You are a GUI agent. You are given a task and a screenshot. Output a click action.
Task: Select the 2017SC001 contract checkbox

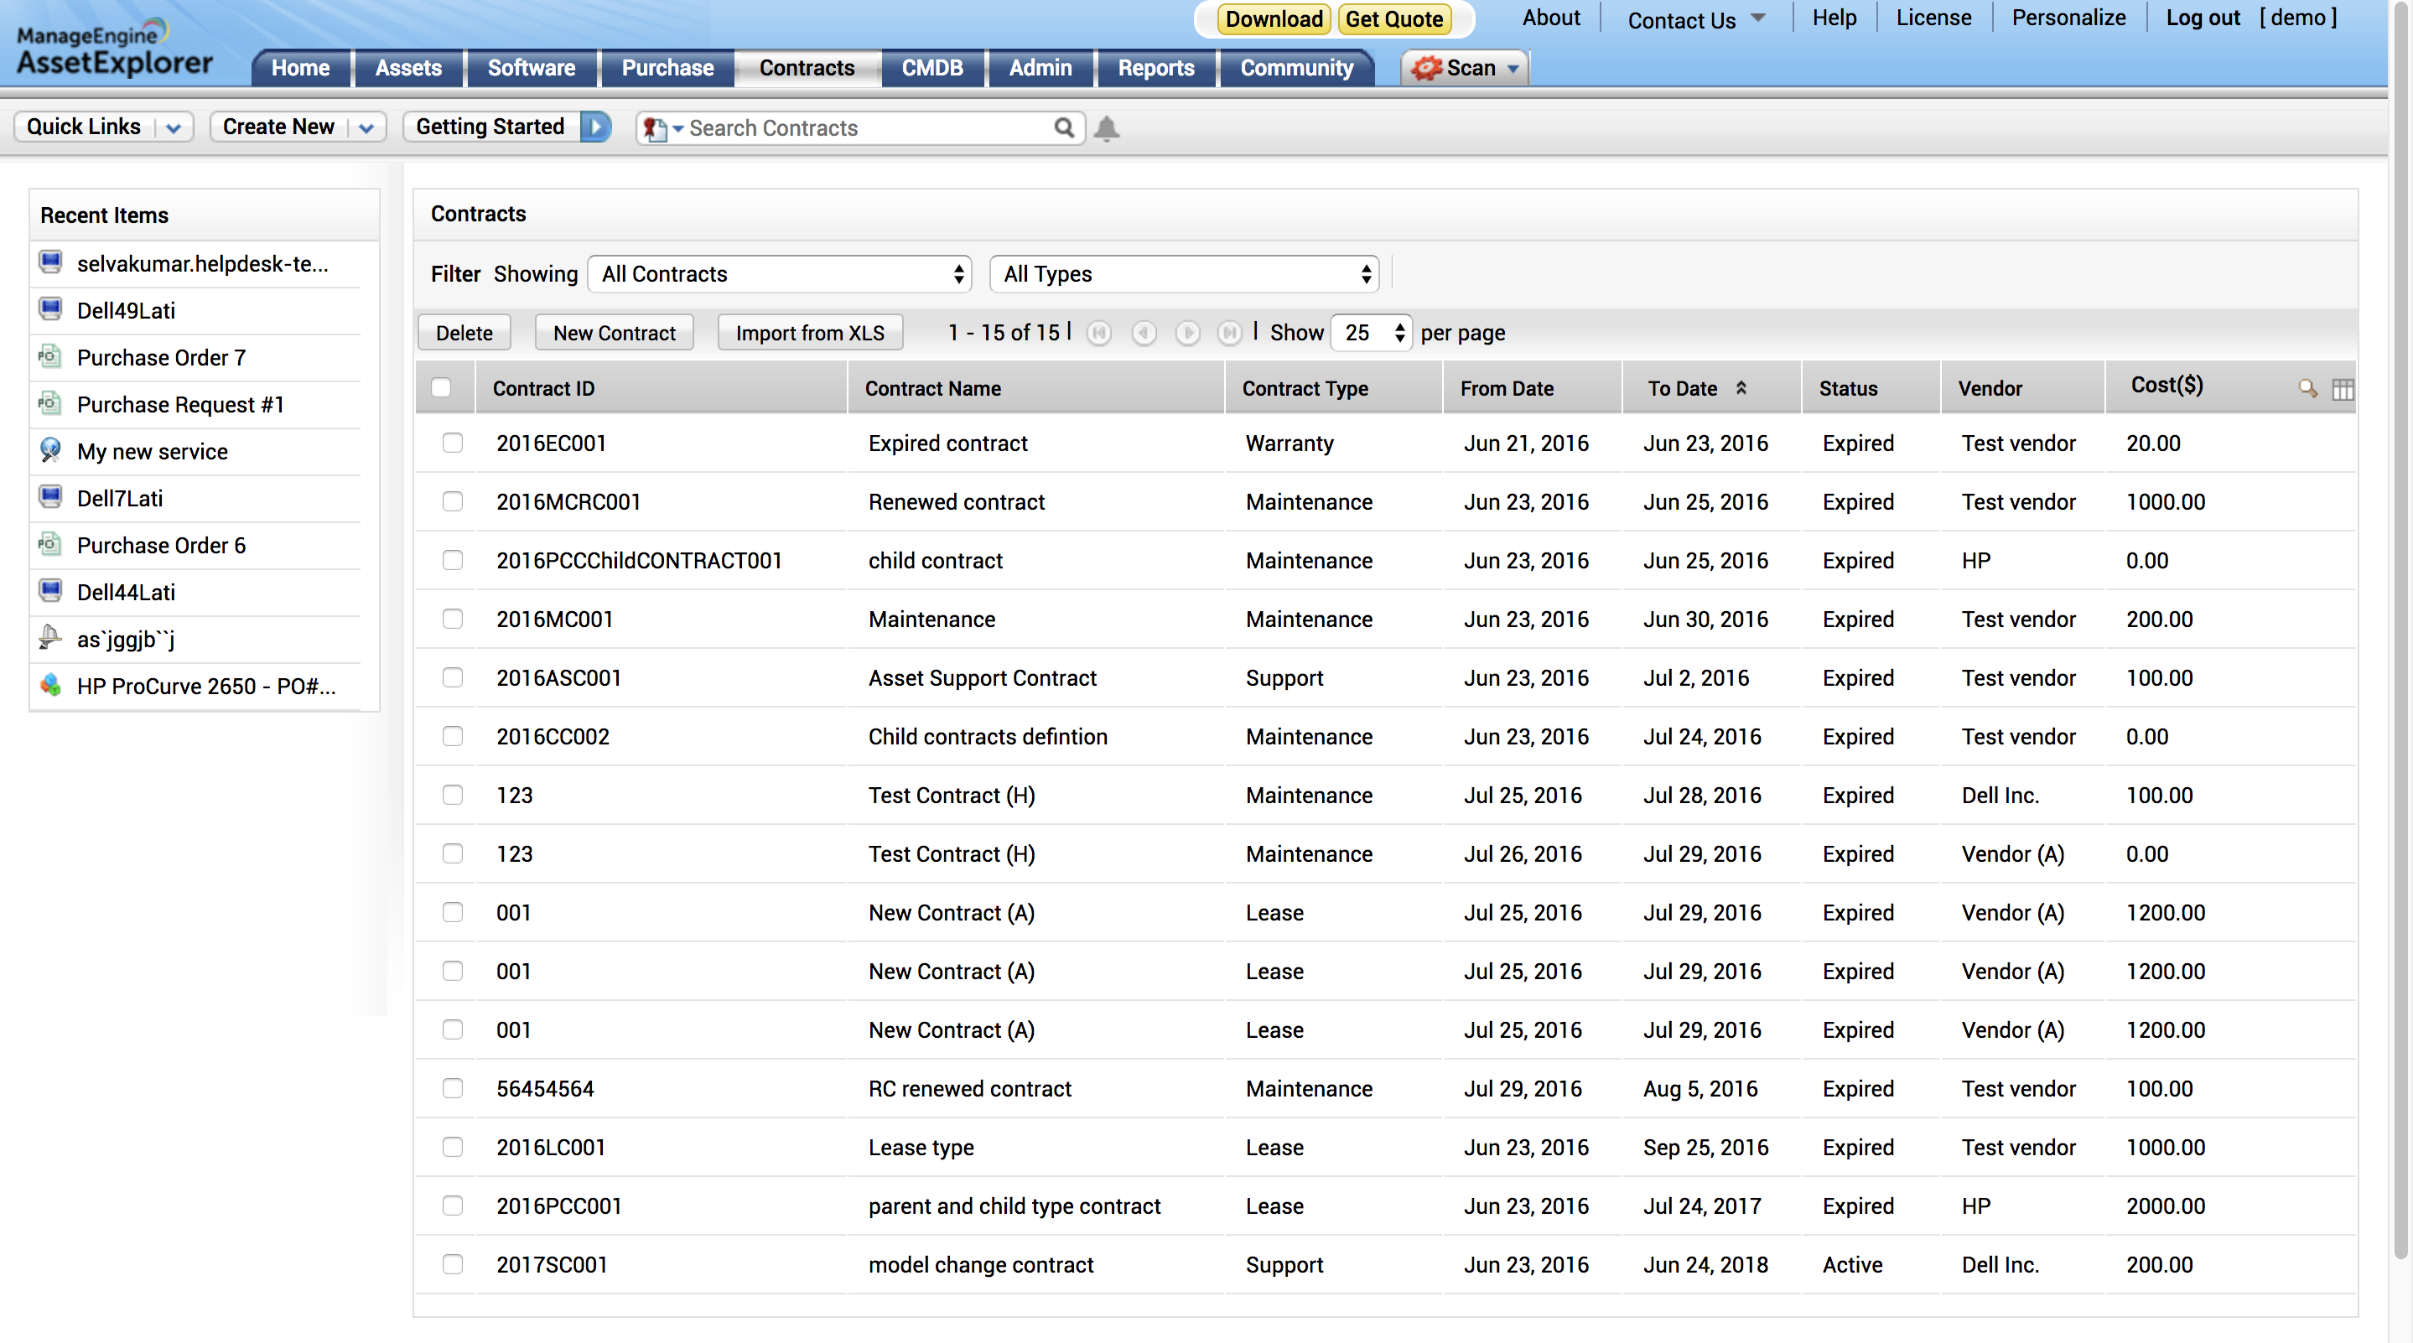click(x=453, y=1264)
